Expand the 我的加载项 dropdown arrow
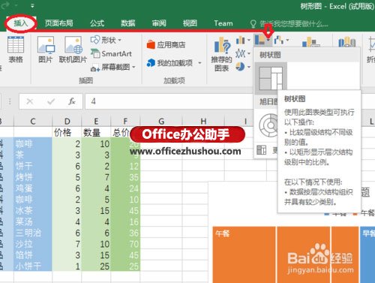Screen dimensions: 375x283 tap(199, 63)
